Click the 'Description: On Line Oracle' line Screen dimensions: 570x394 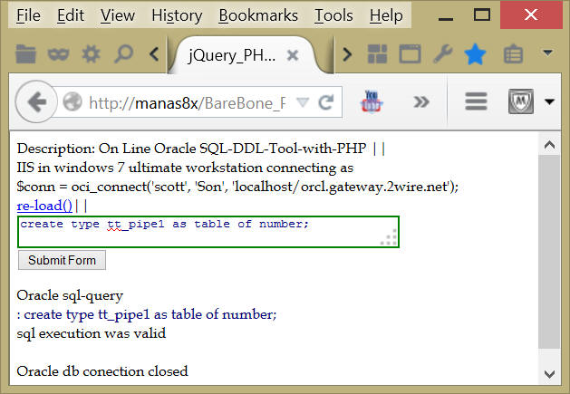[200, 149]
